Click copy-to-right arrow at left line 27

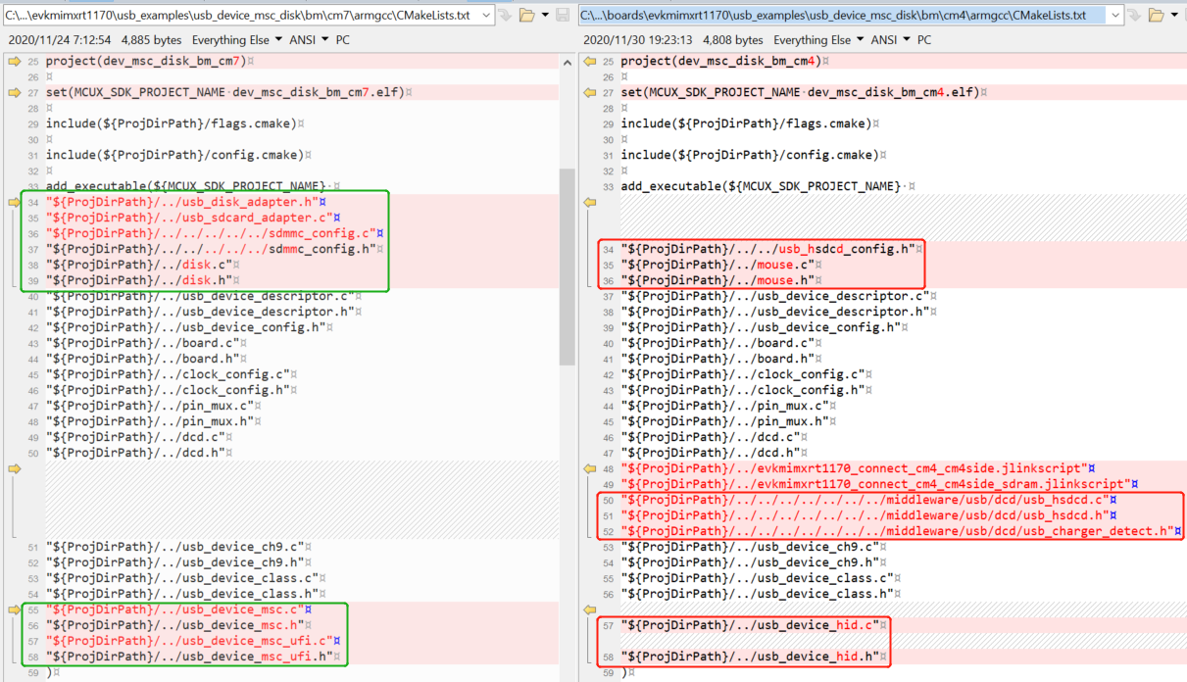click(x=14, y=93)
